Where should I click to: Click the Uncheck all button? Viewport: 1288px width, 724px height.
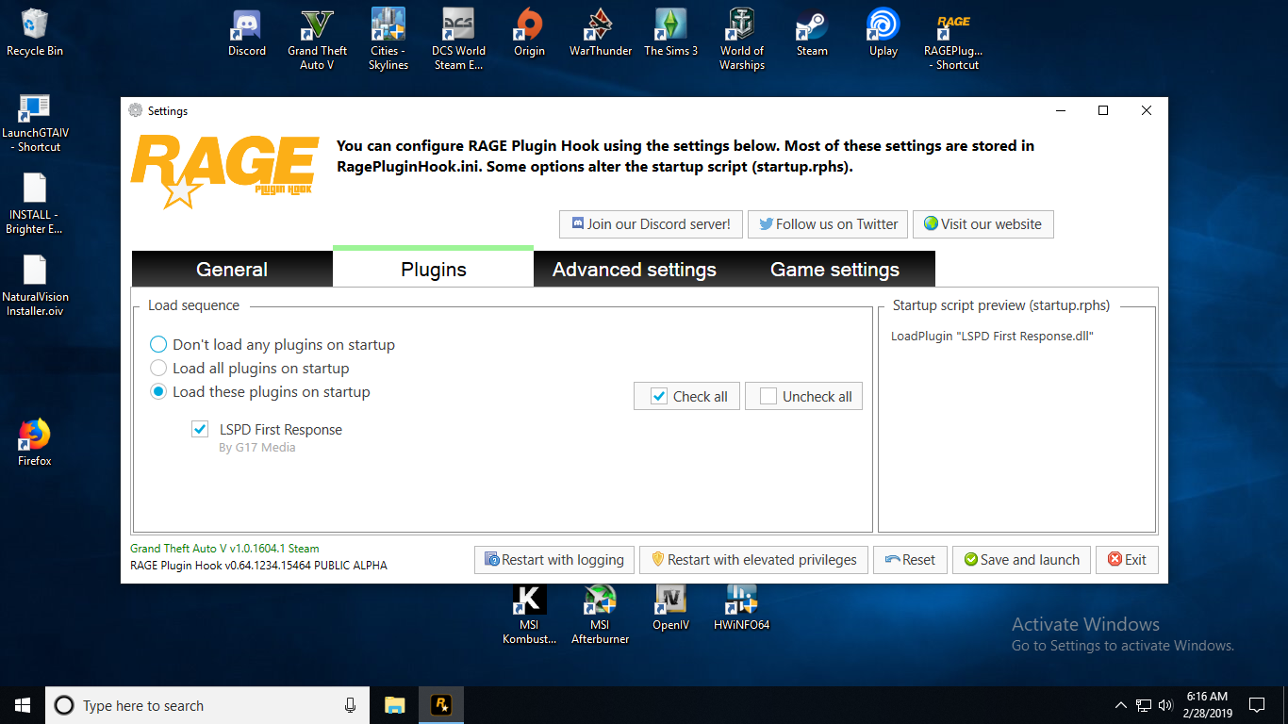[x=803, y=397]
